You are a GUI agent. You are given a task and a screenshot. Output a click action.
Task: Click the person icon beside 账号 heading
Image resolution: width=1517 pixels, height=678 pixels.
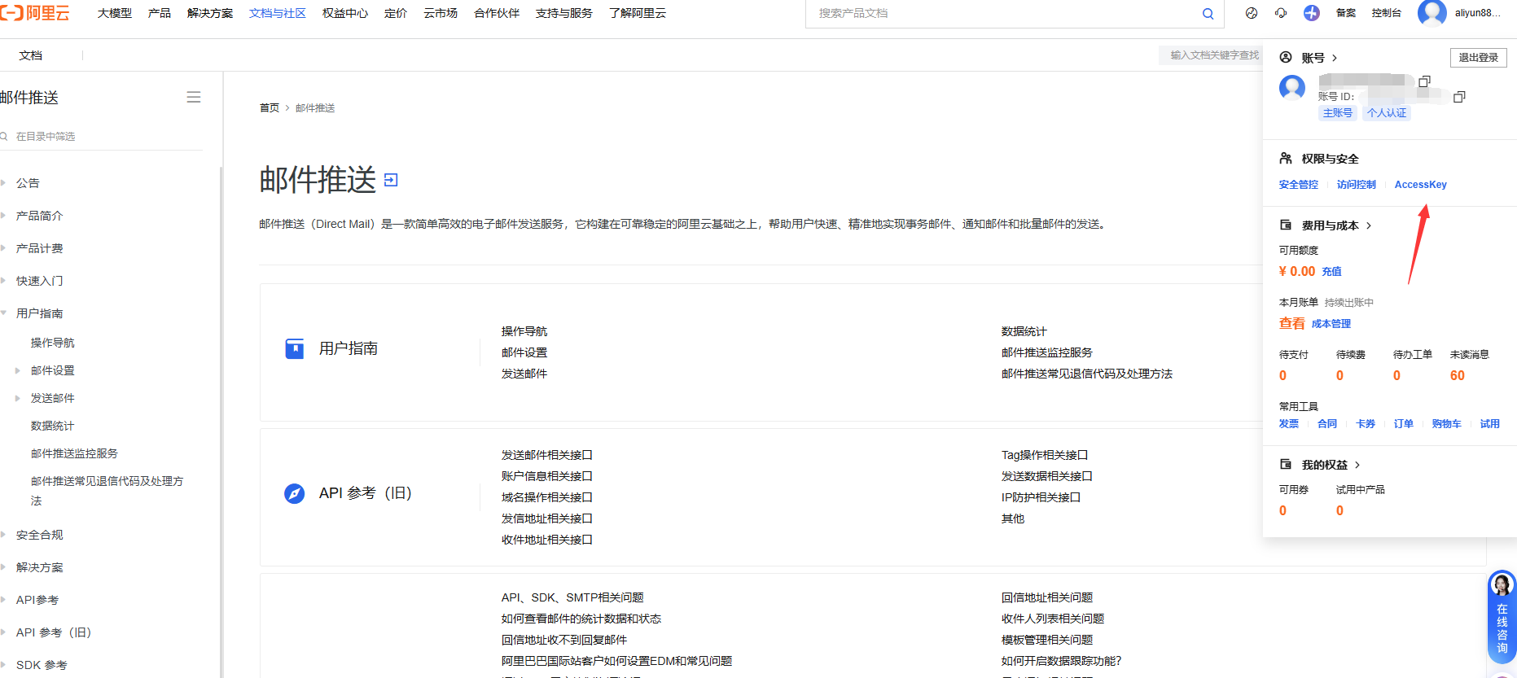pyautogui.click(x=1286, y=57)
